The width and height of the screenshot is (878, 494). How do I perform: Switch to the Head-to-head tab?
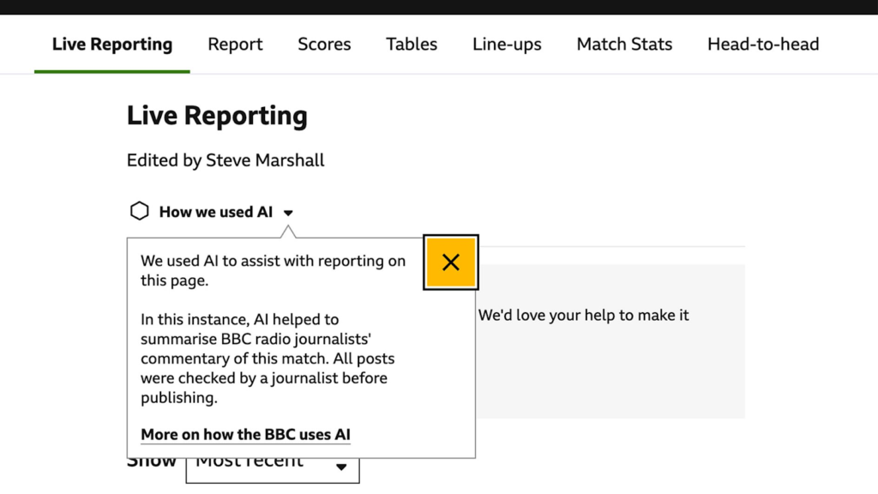coord(763,45)
